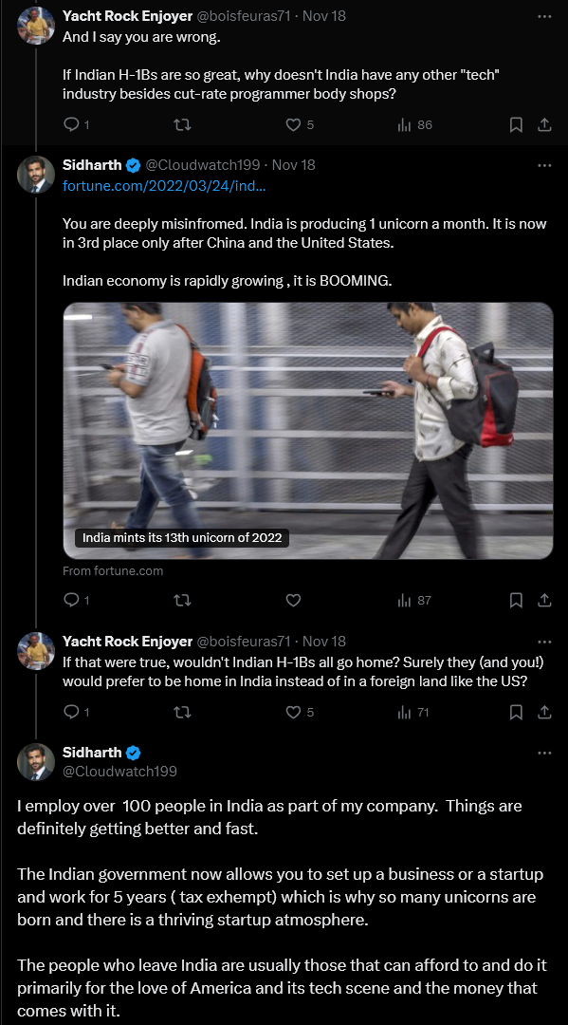Bookmark the first tweet in the thread
Image resolution: width=568 pixels, height=1025 pixels.
516,124
